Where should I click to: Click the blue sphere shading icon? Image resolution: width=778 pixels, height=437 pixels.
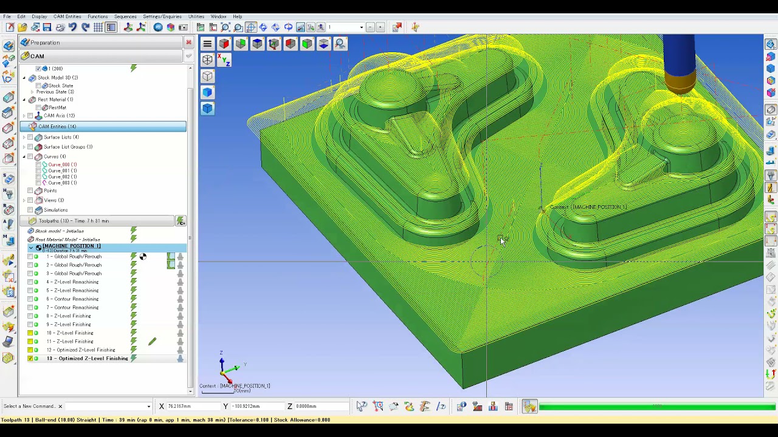(158, 27)
